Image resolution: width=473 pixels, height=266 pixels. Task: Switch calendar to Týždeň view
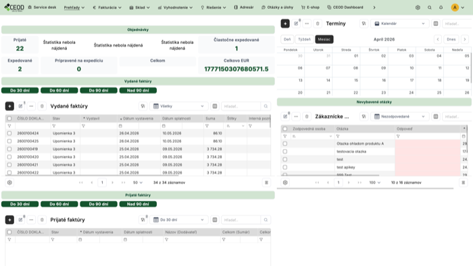coord(304,39)
